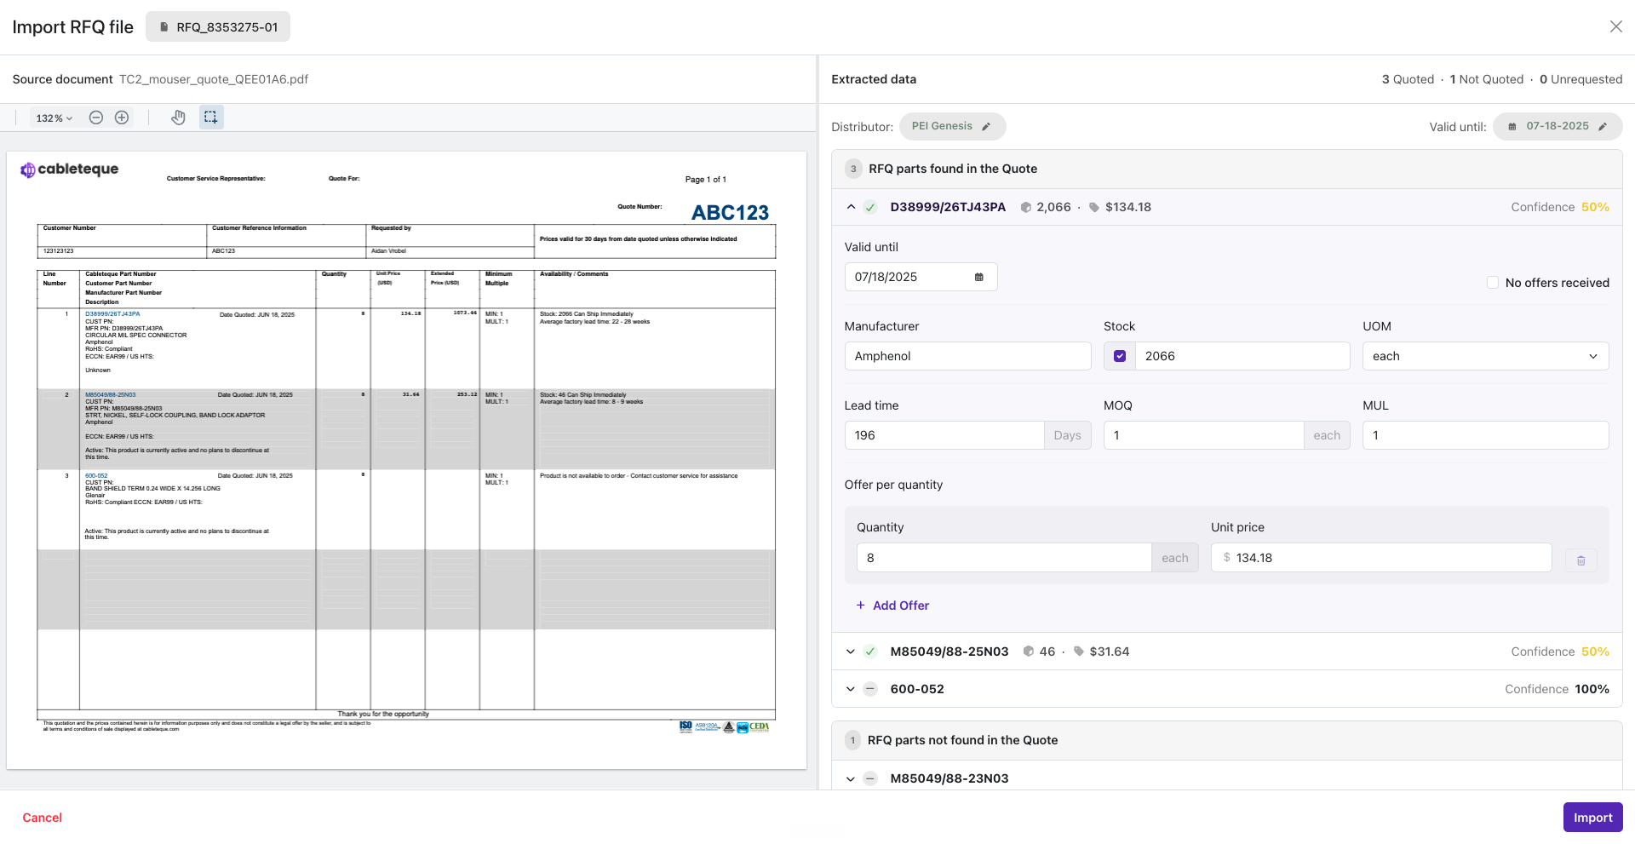
Task: Click the MUL input field
Action: (1485, 435)
